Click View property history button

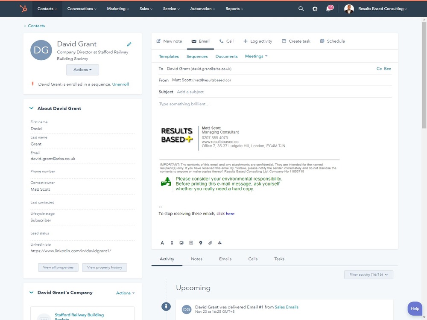tap(105, 268)
